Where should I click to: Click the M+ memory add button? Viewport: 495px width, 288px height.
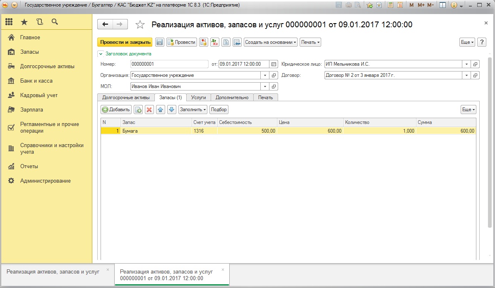(x=421, y=5)
